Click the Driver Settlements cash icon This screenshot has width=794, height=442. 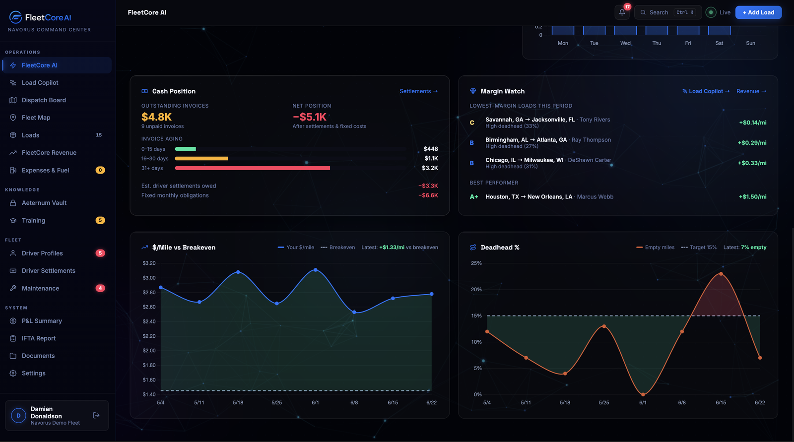tap(13, 271)
